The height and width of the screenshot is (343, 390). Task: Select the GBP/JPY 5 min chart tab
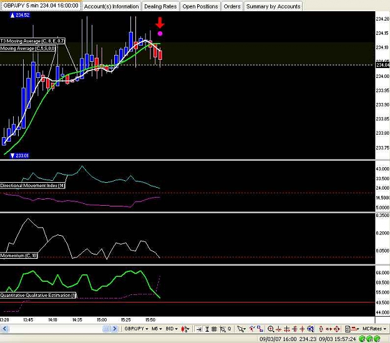[41, 6]
